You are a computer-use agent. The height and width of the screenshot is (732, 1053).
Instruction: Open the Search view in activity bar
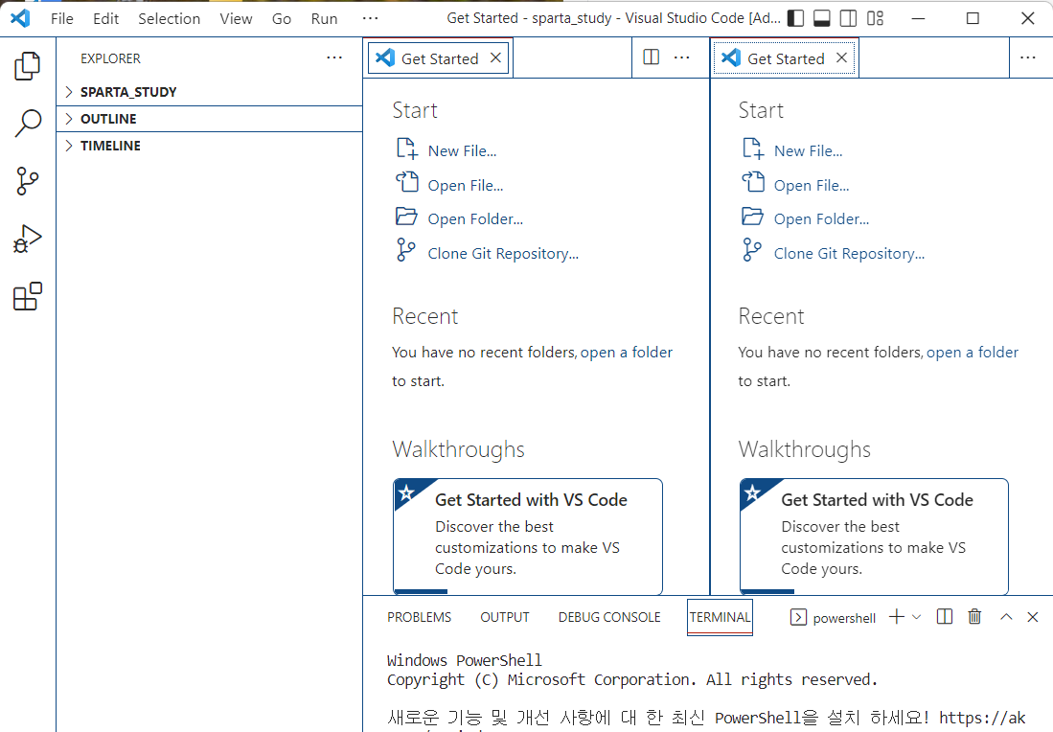tap(28, 124)
